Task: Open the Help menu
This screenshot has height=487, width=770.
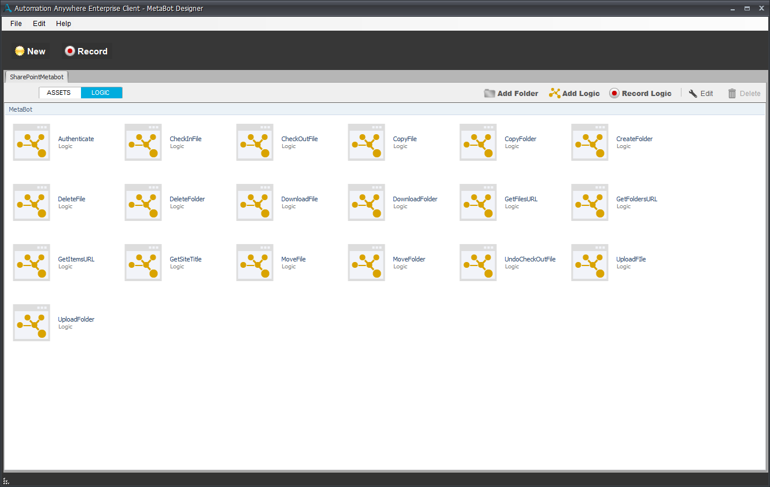Action: pos(64,24)
